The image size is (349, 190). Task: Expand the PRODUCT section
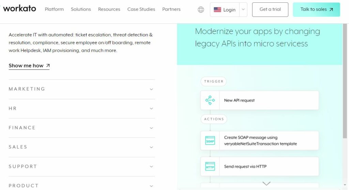[x=82, y=186]
